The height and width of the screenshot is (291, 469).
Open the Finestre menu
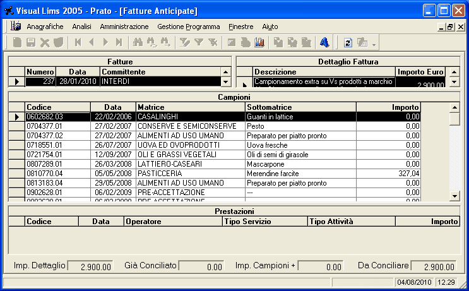click(x=240, y=27)
